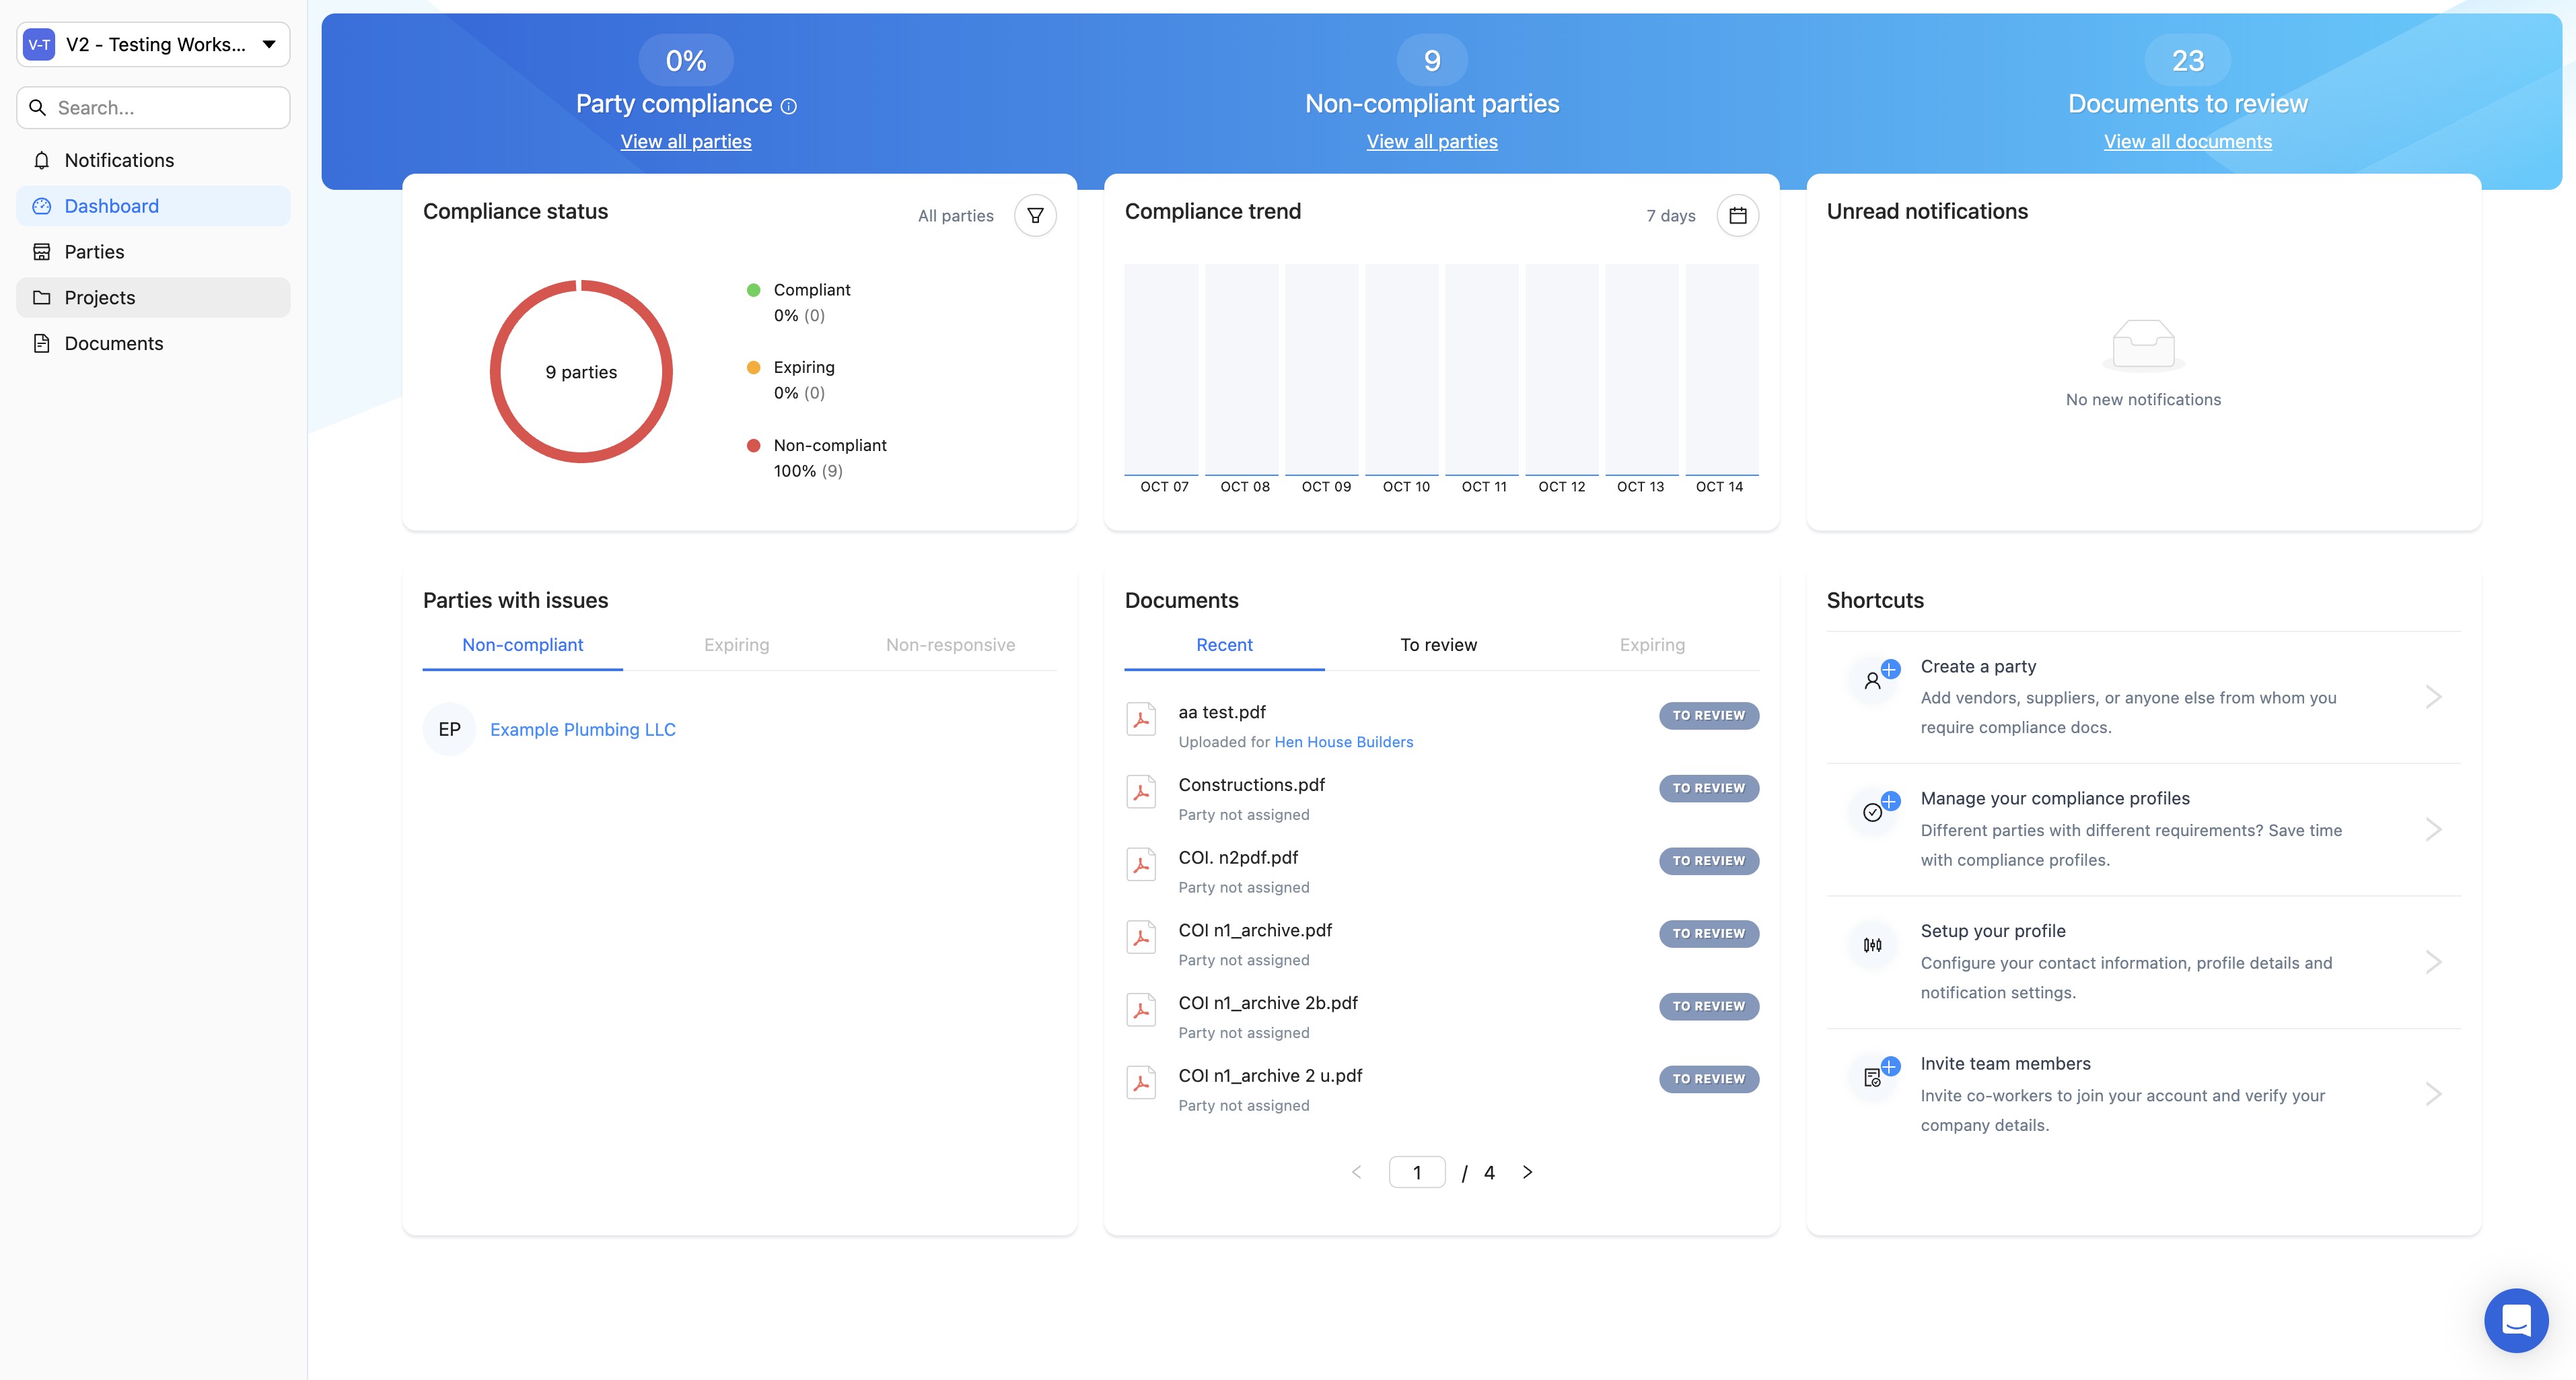The image size is (2576, 1380).
Task: Click View all documents link
Action: [x=2187, y=142]
